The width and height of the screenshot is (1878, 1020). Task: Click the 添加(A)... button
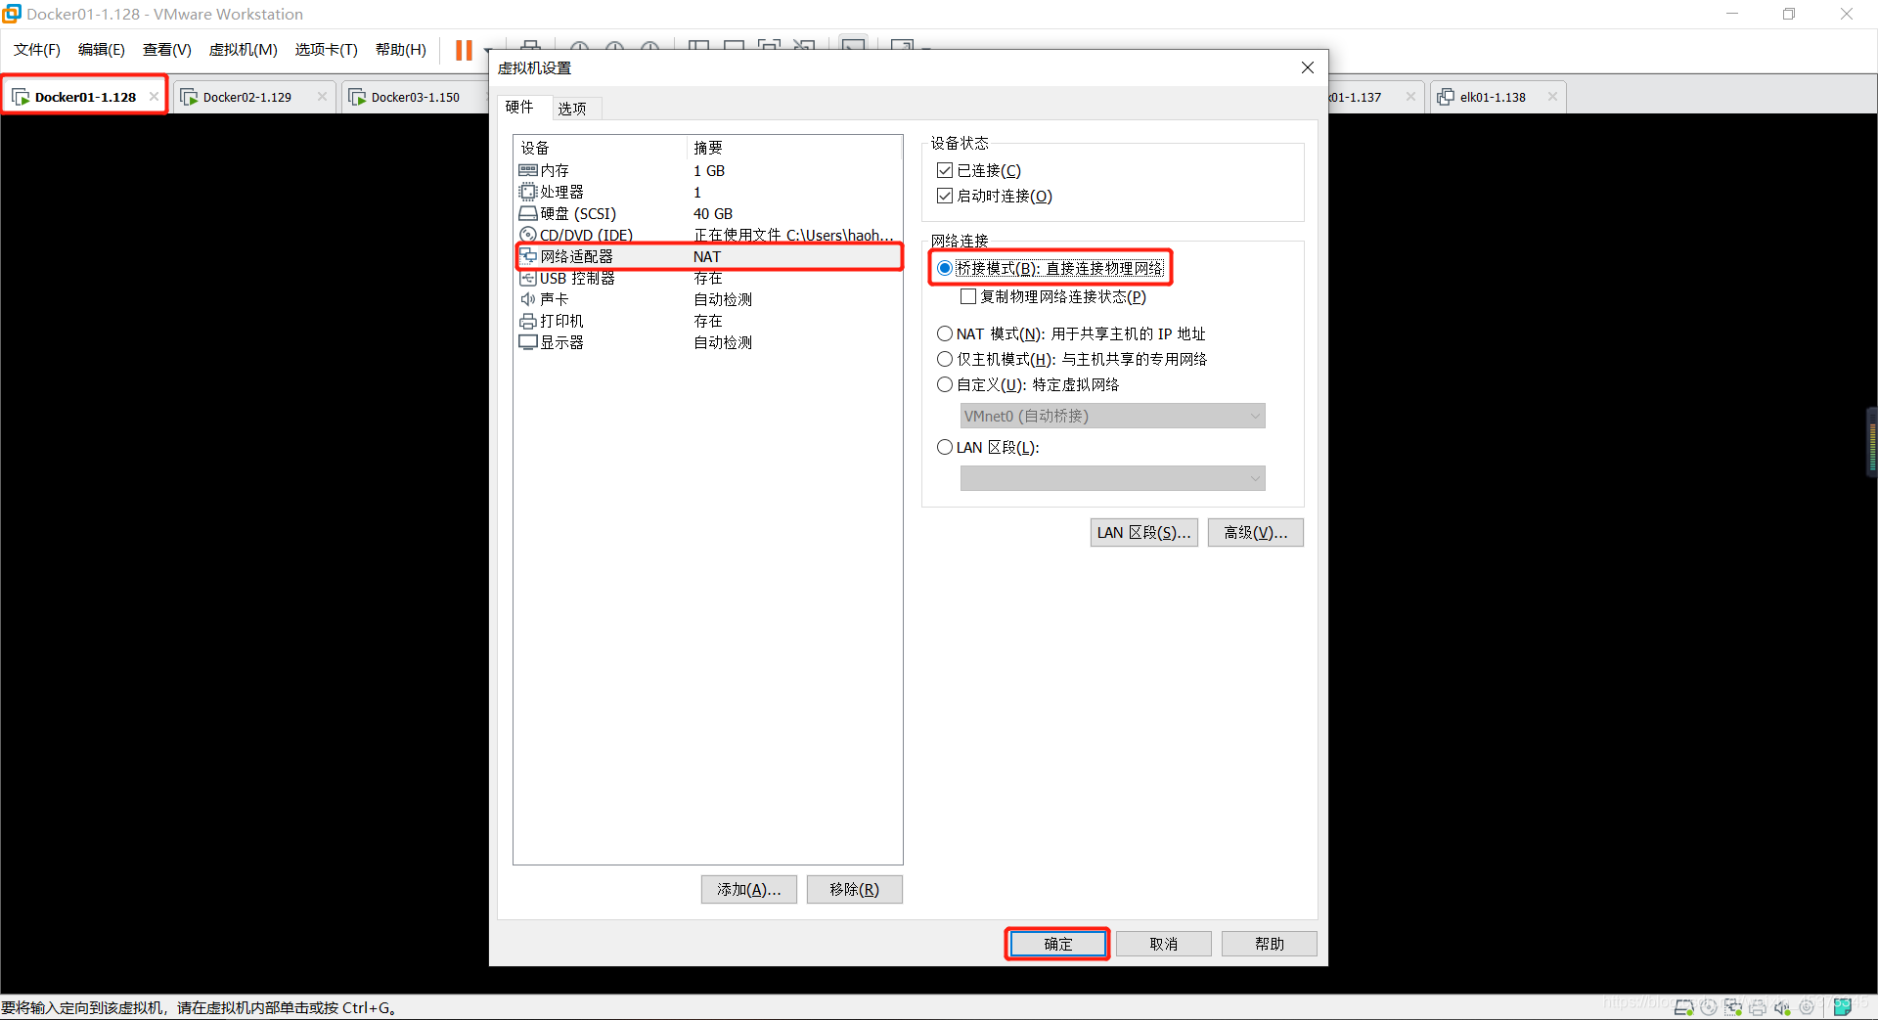(748, 889)
